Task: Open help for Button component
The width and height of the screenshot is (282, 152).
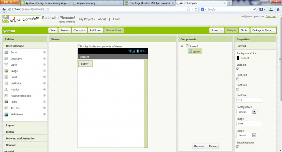Action: click(44, 52)
